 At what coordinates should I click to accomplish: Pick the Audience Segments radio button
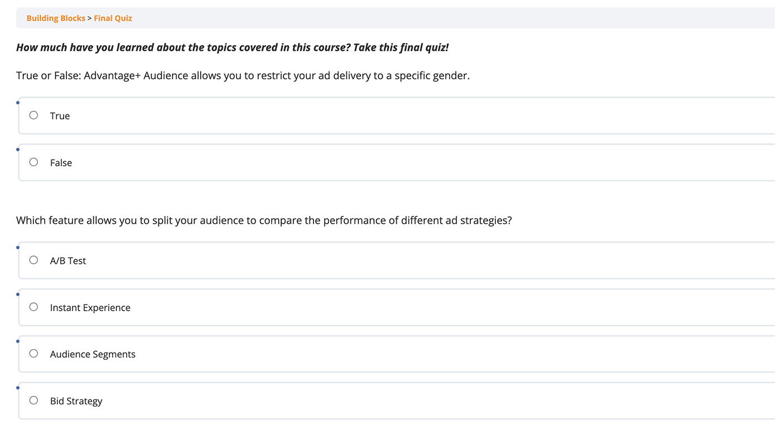[33, 354]
